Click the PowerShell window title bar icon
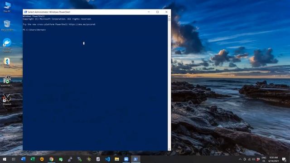 (25, 12)
